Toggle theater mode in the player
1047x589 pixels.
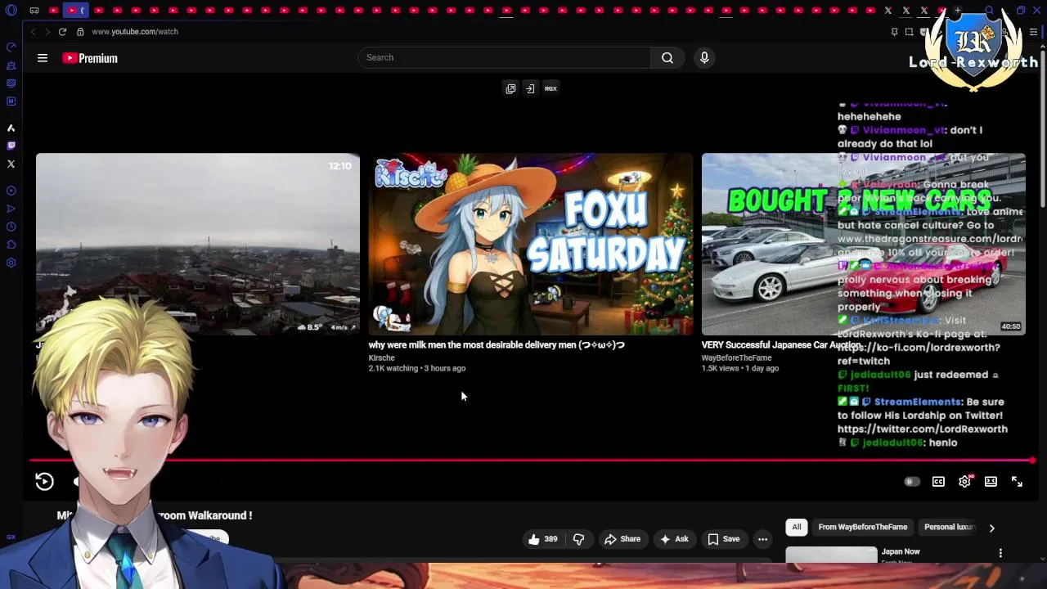click(x=991, y=482)
